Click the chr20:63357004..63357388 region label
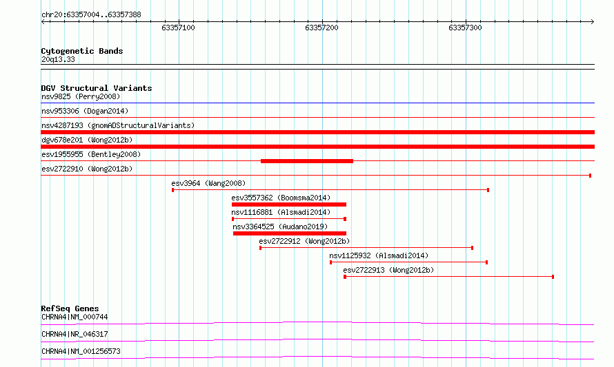 91,14
